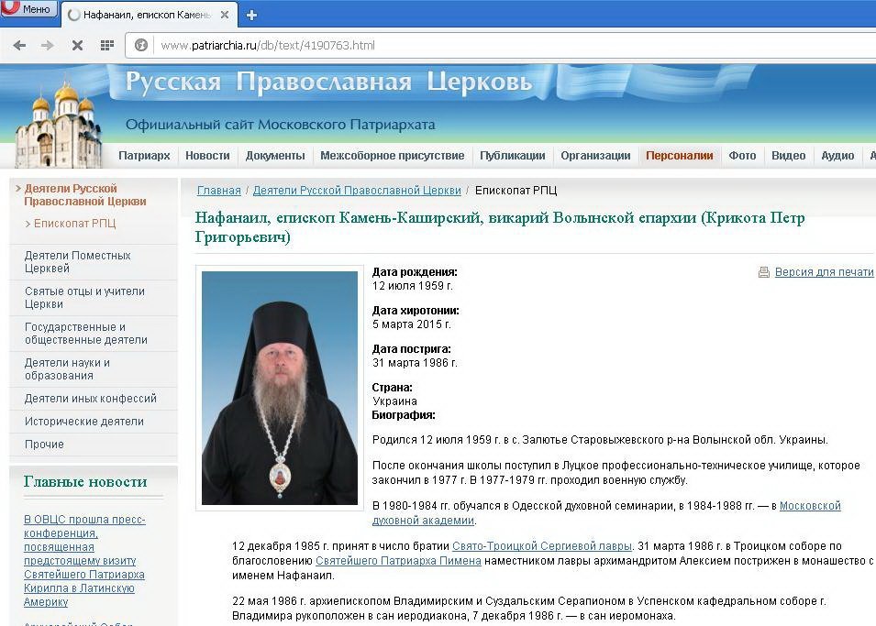Click the printer icon for print version
This screenshot has height=626, width=876.
(x=763, y=272)
